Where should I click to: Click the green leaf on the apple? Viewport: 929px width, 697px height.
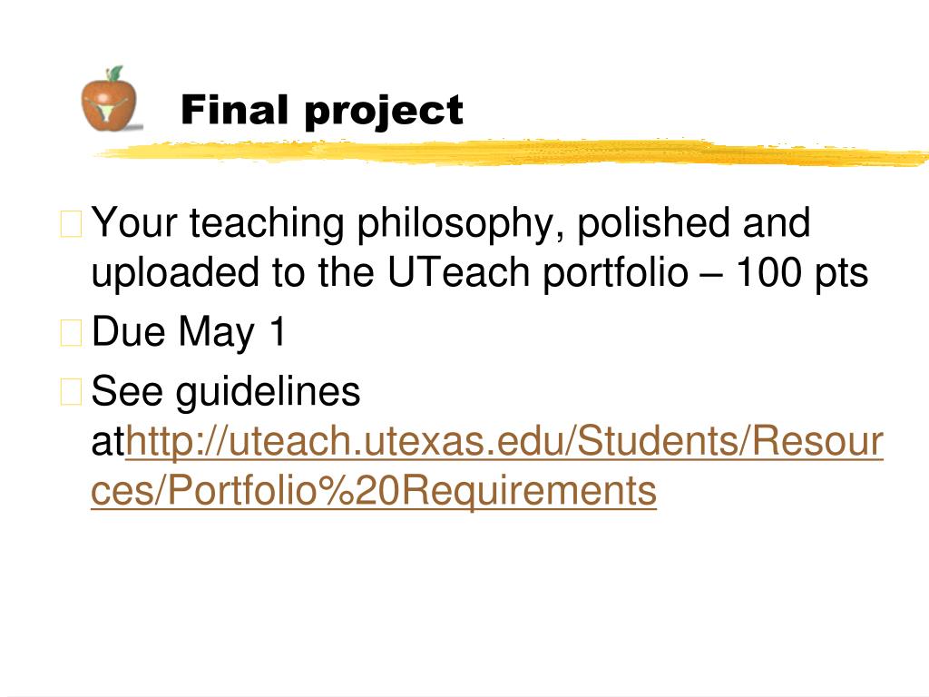coord(115,74)
